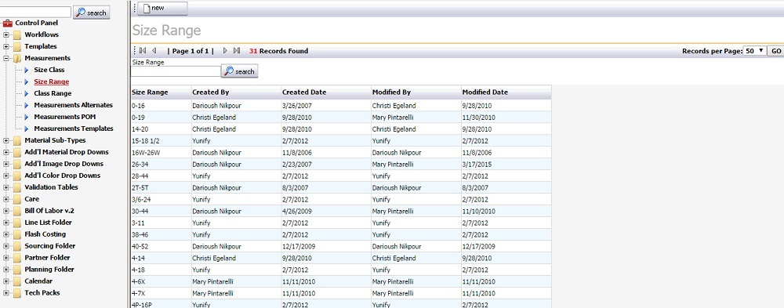Click the 31 Records Found text
Image resolution: width=784 pixels, height=308 pixels.
(x=278, y=51)
